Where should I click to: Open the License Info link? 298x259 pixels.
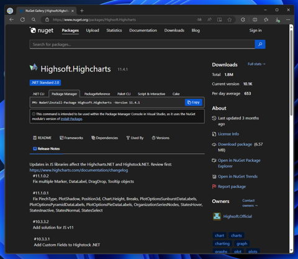point(228,134)
